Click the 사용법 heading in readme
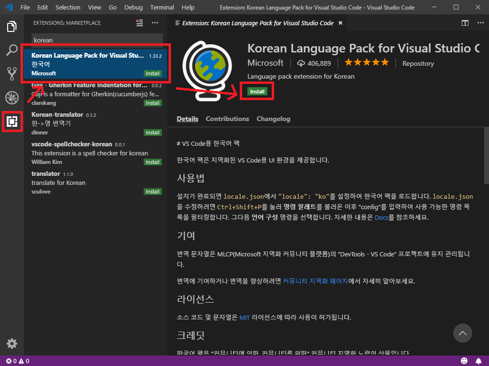489x366 pixels. pyautogui.click(x=191, y=178)
